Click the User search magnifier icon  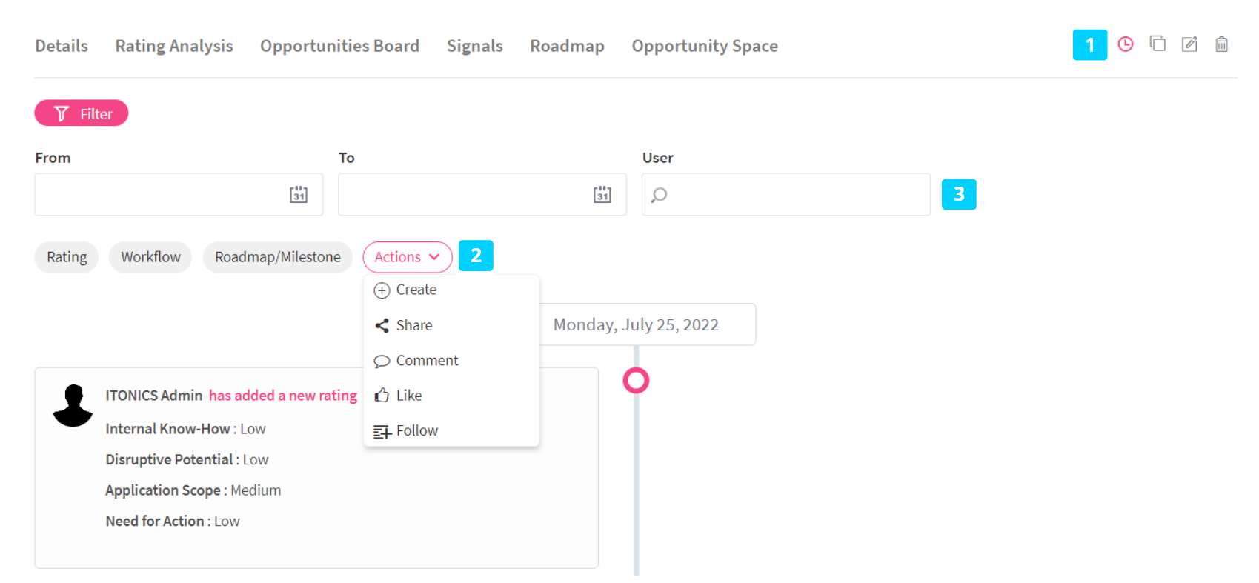(x=659, y=195)
